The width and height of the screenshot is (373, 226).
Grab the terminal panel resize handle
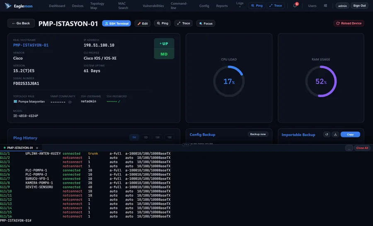tap(186, 144)
